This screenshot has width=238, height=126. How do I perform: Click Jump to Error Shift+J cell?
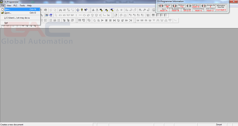click(210, 10)
